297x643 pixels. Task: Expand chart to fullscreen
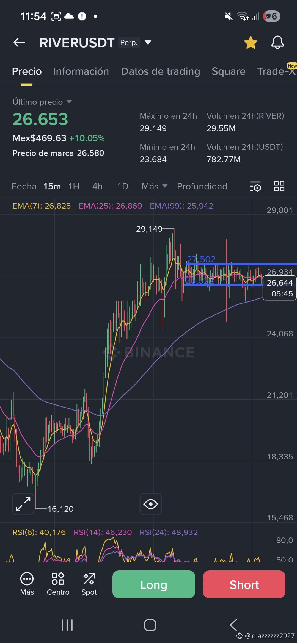point(23,504)
